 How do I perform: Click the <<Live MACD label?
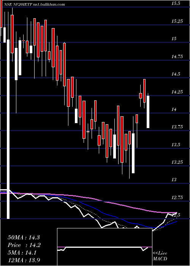tap(160, 256)
